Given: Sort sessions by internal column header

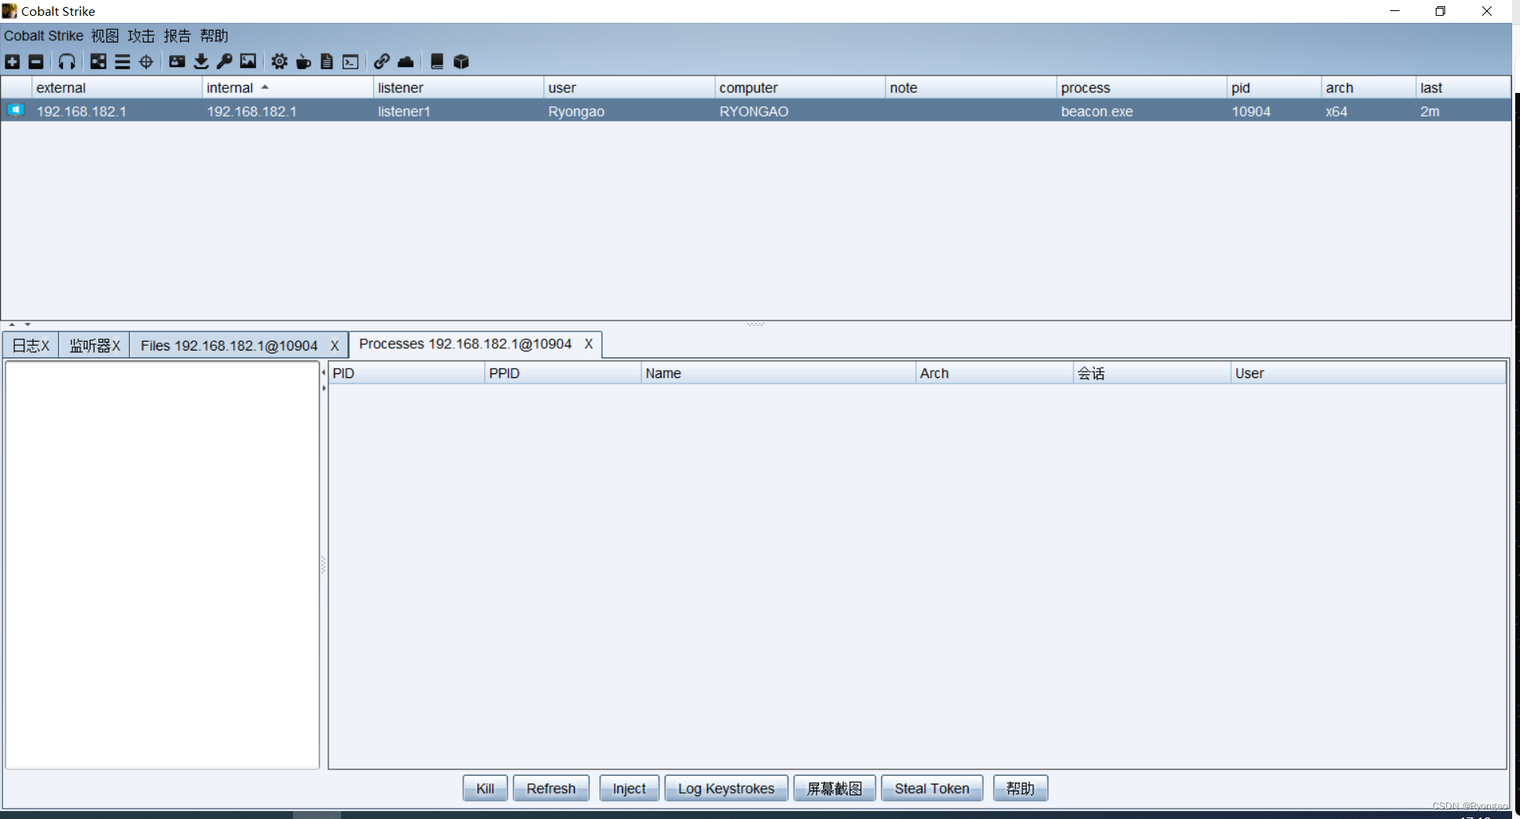Looking at the screenshot, I should click(x=287, y=87).
